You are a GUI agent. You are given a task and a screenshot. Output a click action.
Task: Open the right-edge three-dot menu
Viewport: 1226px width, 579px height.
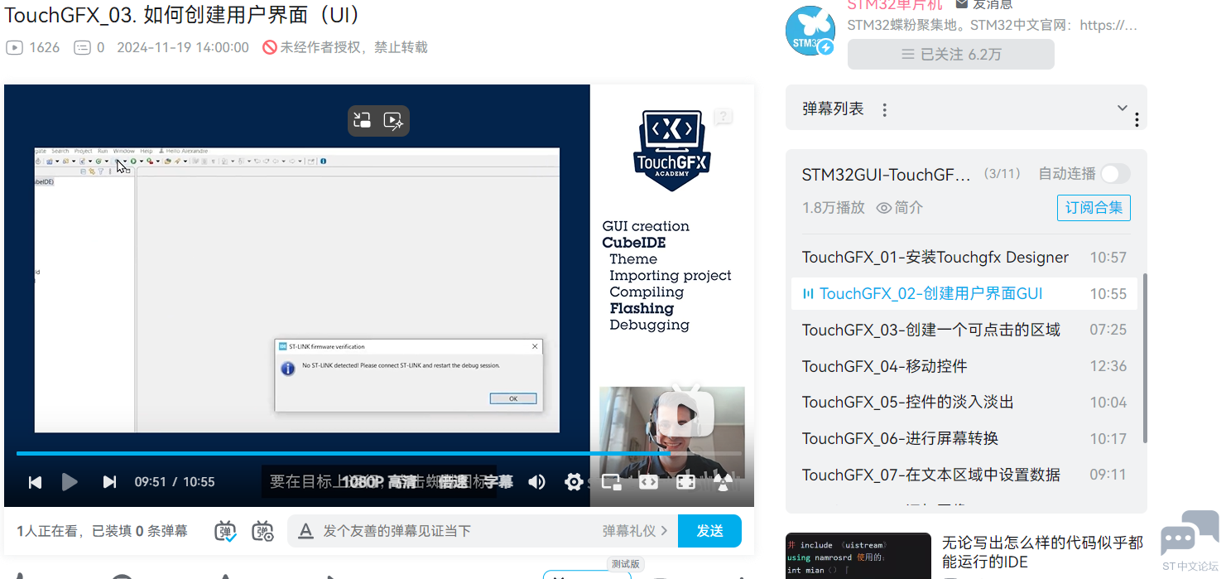point(1137,120)
